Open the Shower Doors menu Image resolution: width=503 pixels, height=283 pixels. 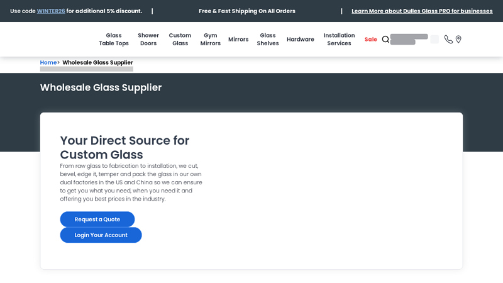click(x=148, y=40)
